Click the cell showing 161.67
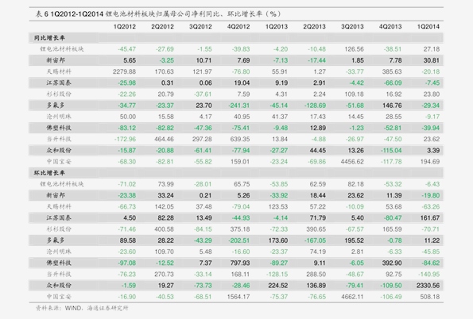473x319 pixels. [430, 217]
